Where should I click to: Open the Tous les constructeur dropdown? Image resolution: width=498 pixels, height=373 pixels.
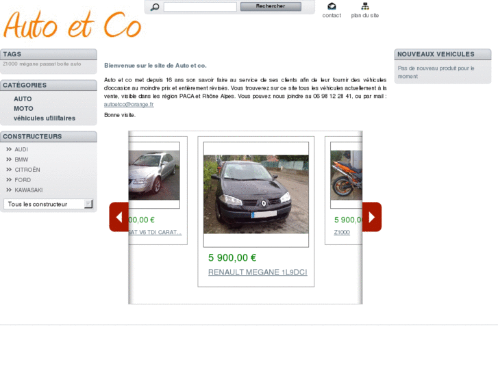click(48, 204)
